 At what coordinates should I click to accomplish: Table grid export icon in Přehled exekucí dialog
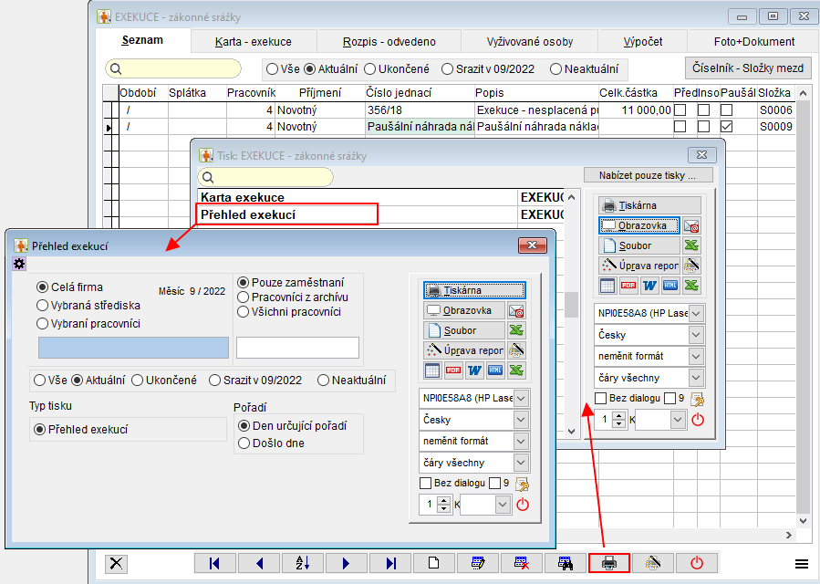click(x=432, y=370)
